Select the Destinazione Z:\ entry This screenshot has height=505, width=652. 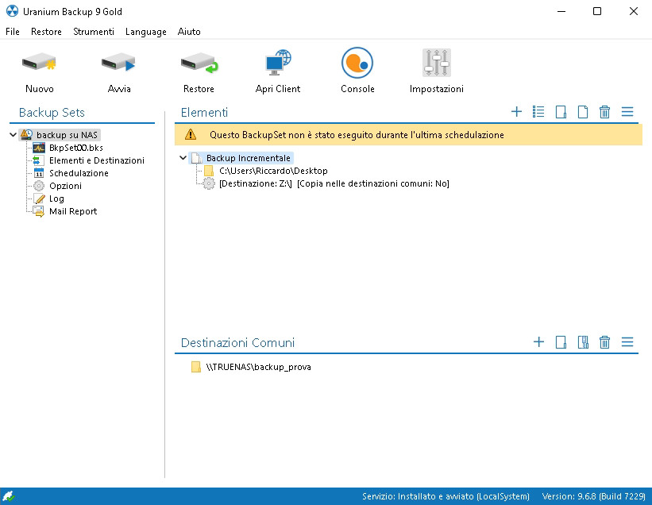(x=334, y=183)
